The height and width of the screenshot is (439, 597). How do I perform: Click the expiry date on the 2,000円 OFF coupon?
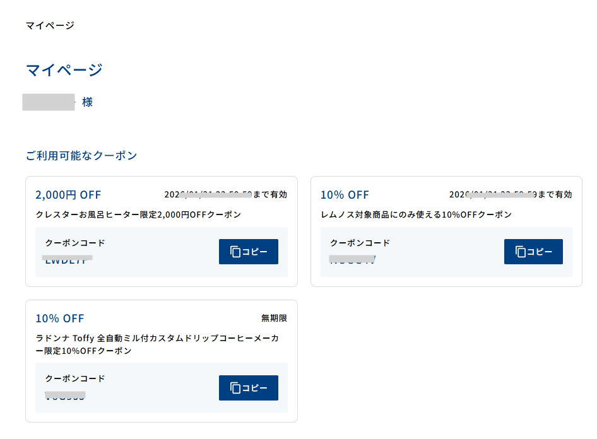224,194
